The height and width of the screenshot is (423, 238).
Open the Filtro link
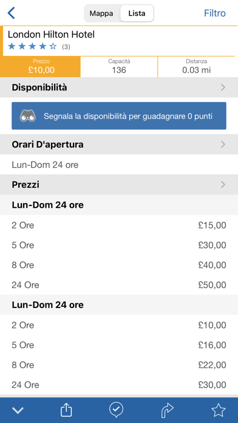tap(214, 13)
